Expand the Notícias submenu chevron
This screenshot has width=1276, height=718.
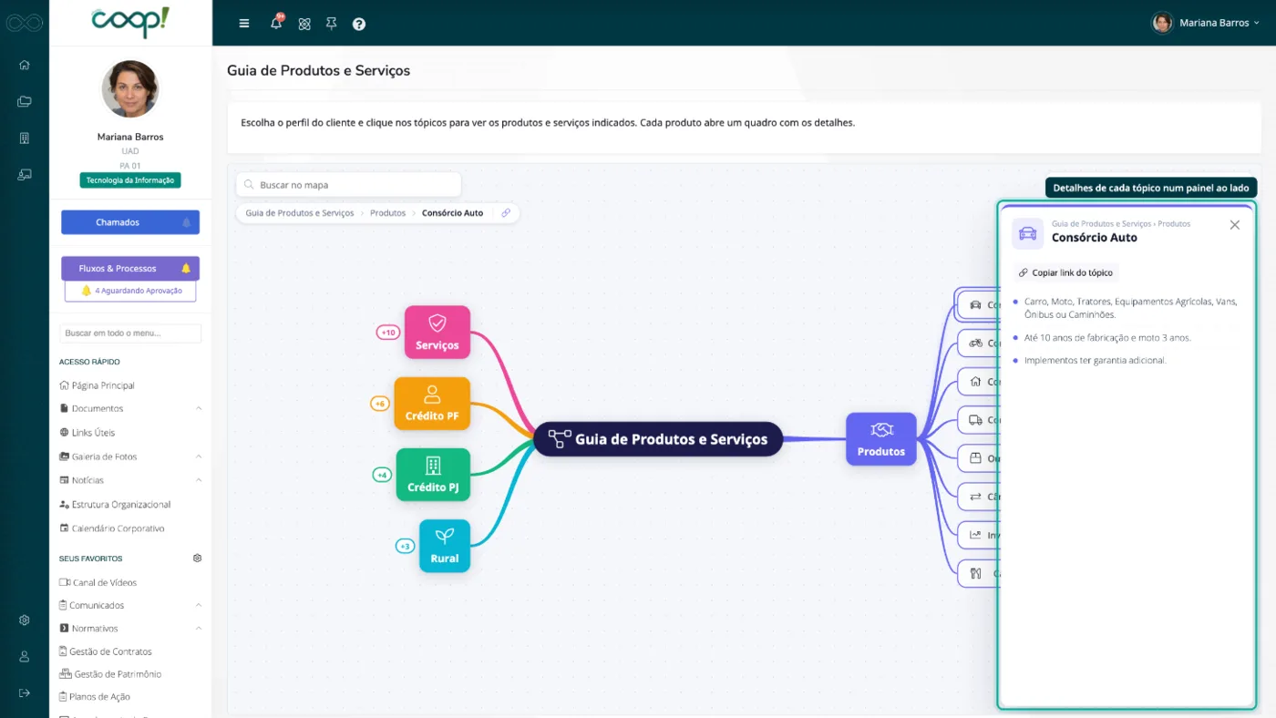199,480
